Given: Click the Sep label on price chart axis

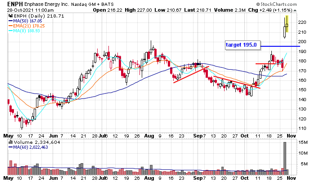Looking at the screenshot, I should pyautogui.click(x=198, y=136).
